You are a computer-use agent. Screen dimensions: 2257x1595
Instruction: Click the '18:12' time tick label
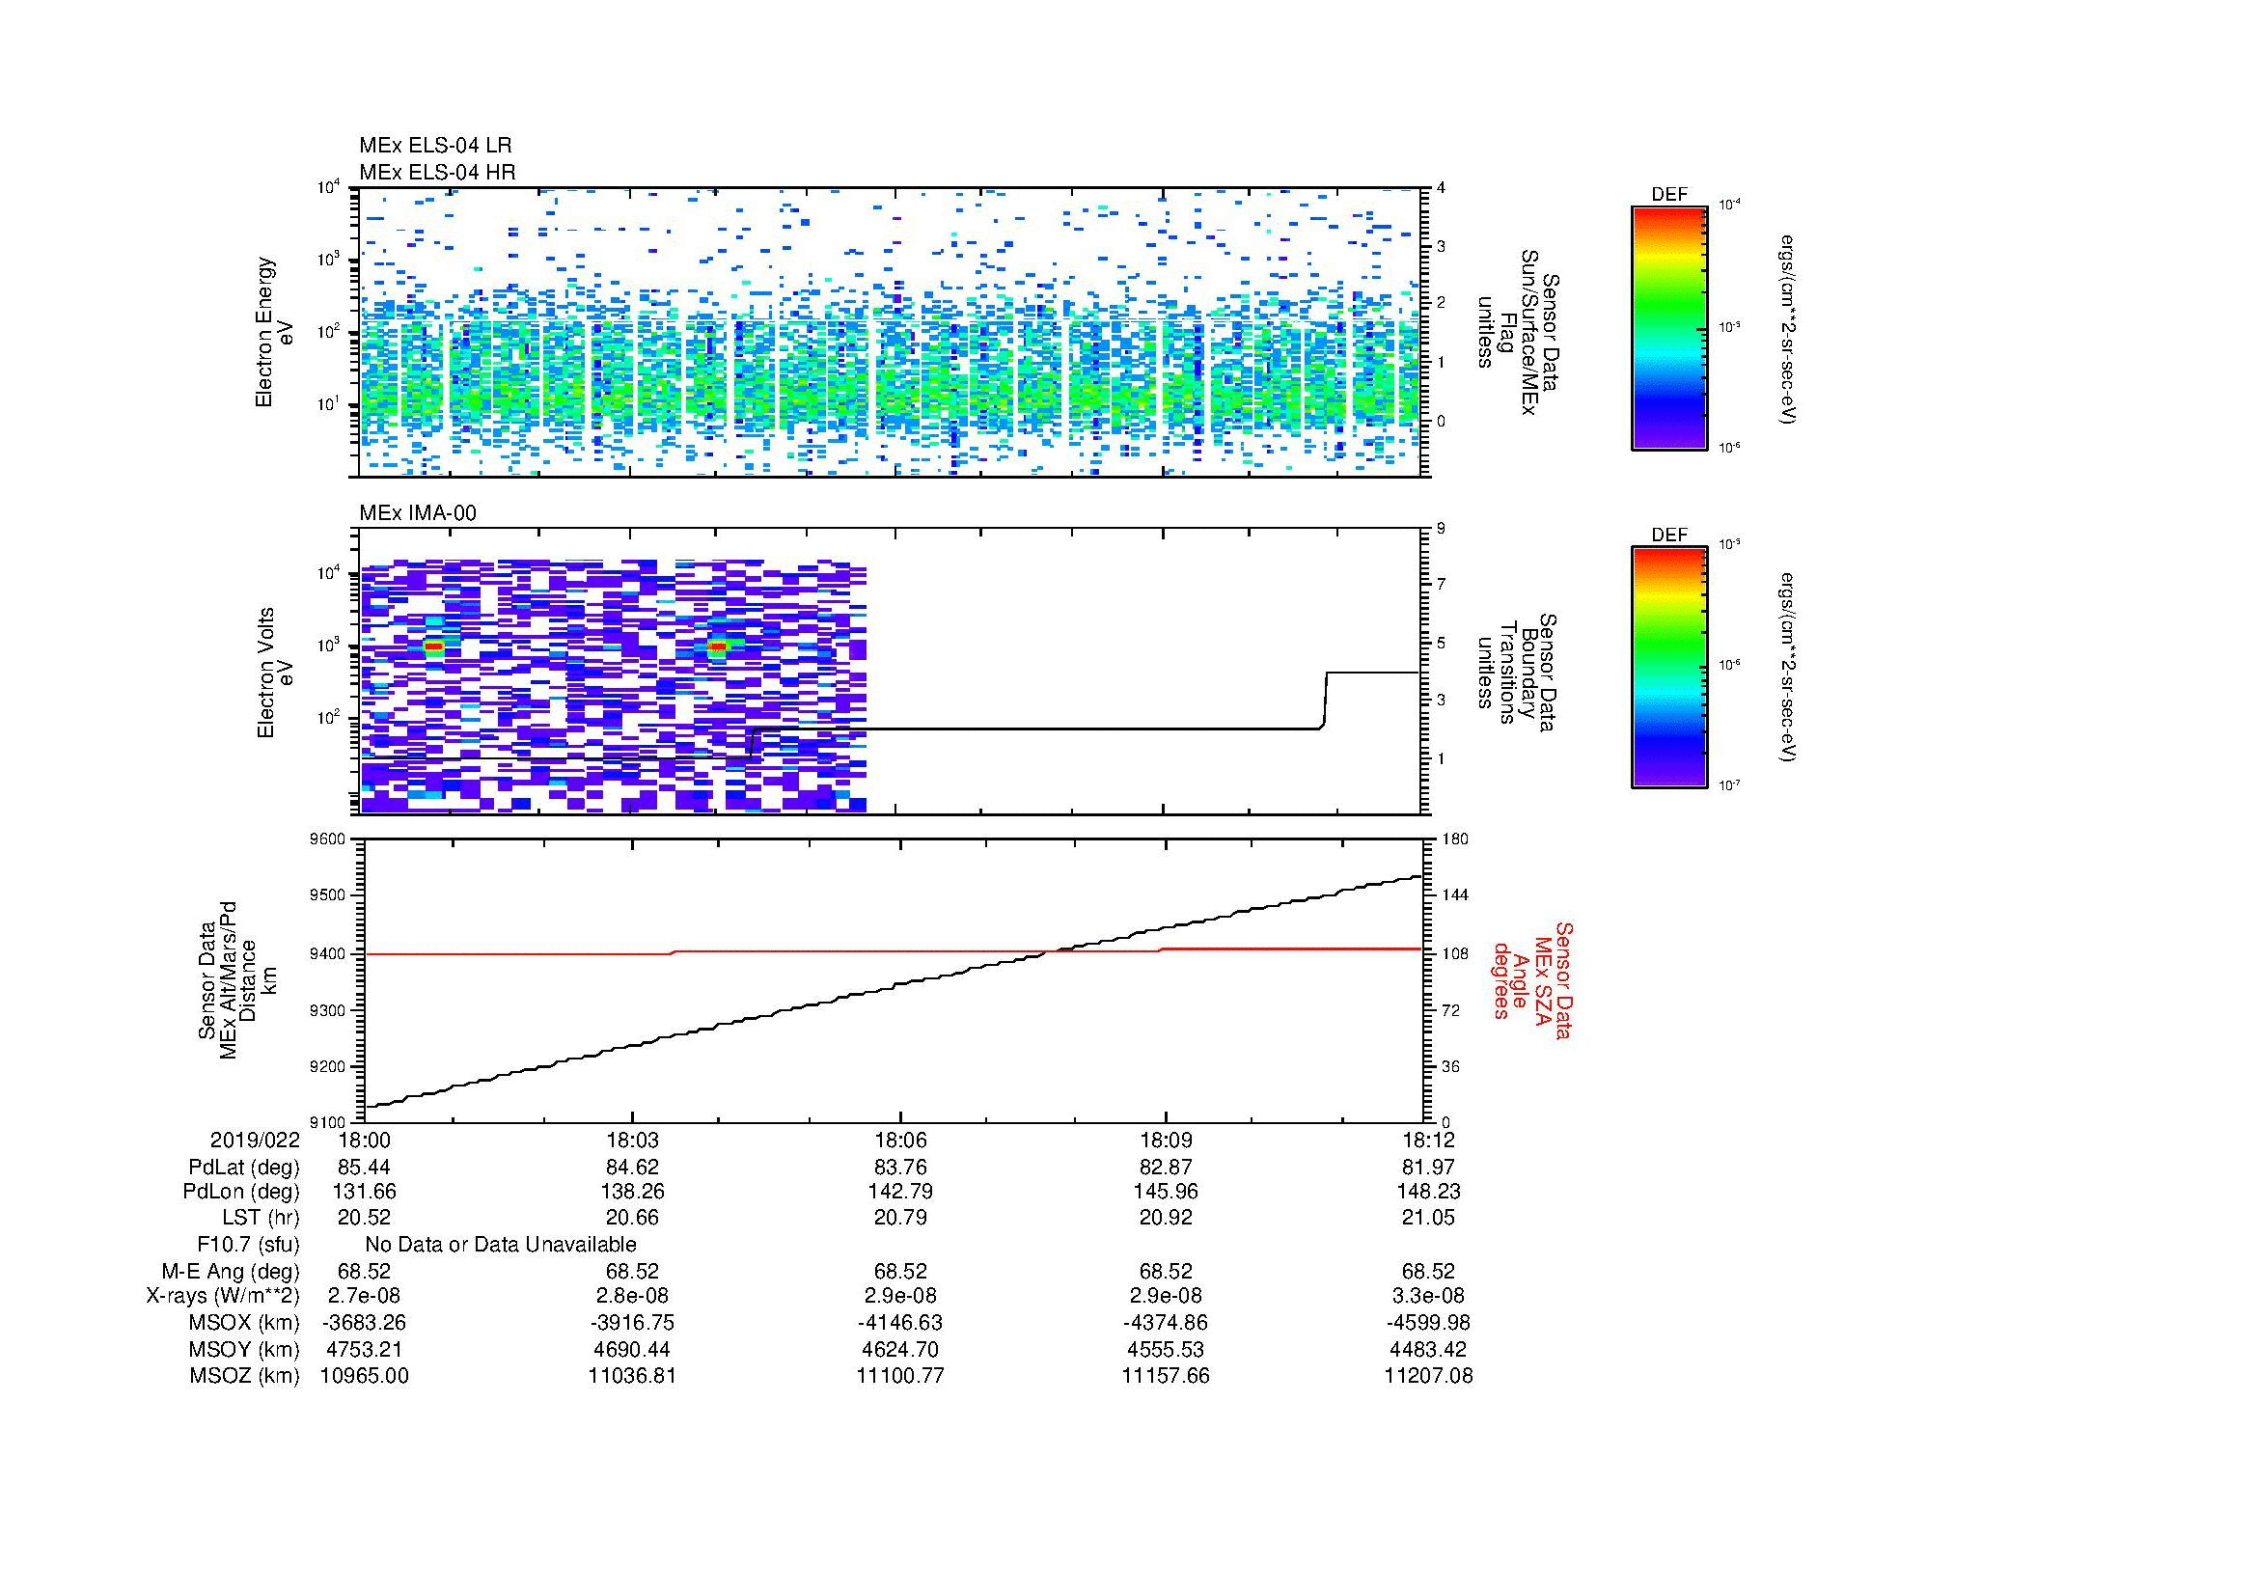[x=1428, y=1141]
